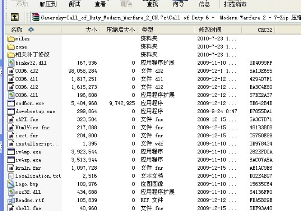Click the type label 文本文档
Image resolution: width=301 pixels, height=211 pixels.
pos(152,176)
